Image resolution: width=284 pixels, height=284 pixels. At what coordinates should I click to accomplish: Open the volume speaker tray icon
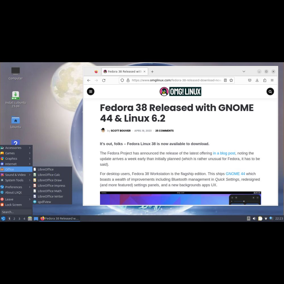click(254, 218)
